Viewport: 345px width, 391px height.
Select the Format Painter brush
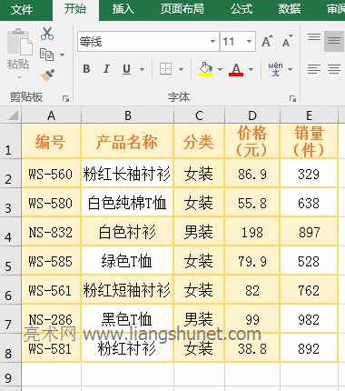pyautogui.click(x=47, y=75)
